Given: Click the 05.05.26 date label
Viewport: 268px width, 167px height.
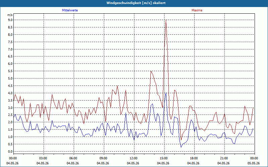Looking at the screenshot, I should 254,163.
